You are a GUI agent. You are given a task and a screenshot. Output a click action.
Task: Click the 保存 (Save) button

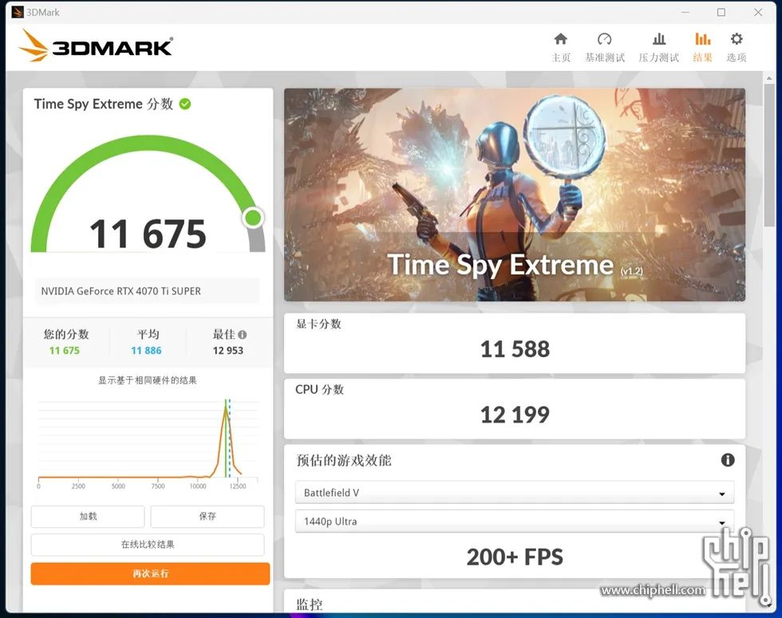coord(207,517)
